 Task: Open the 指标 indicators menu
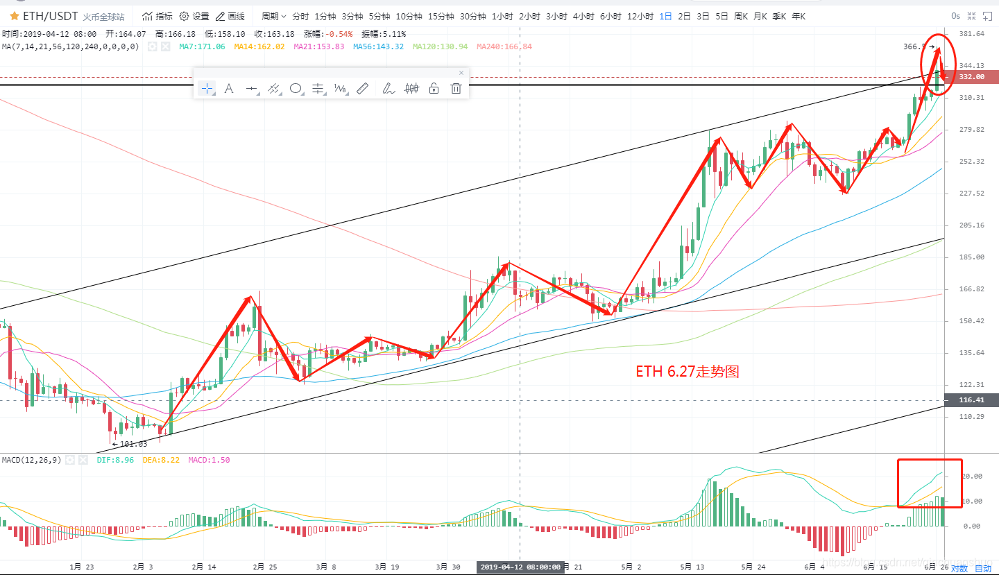coord(157,16)
